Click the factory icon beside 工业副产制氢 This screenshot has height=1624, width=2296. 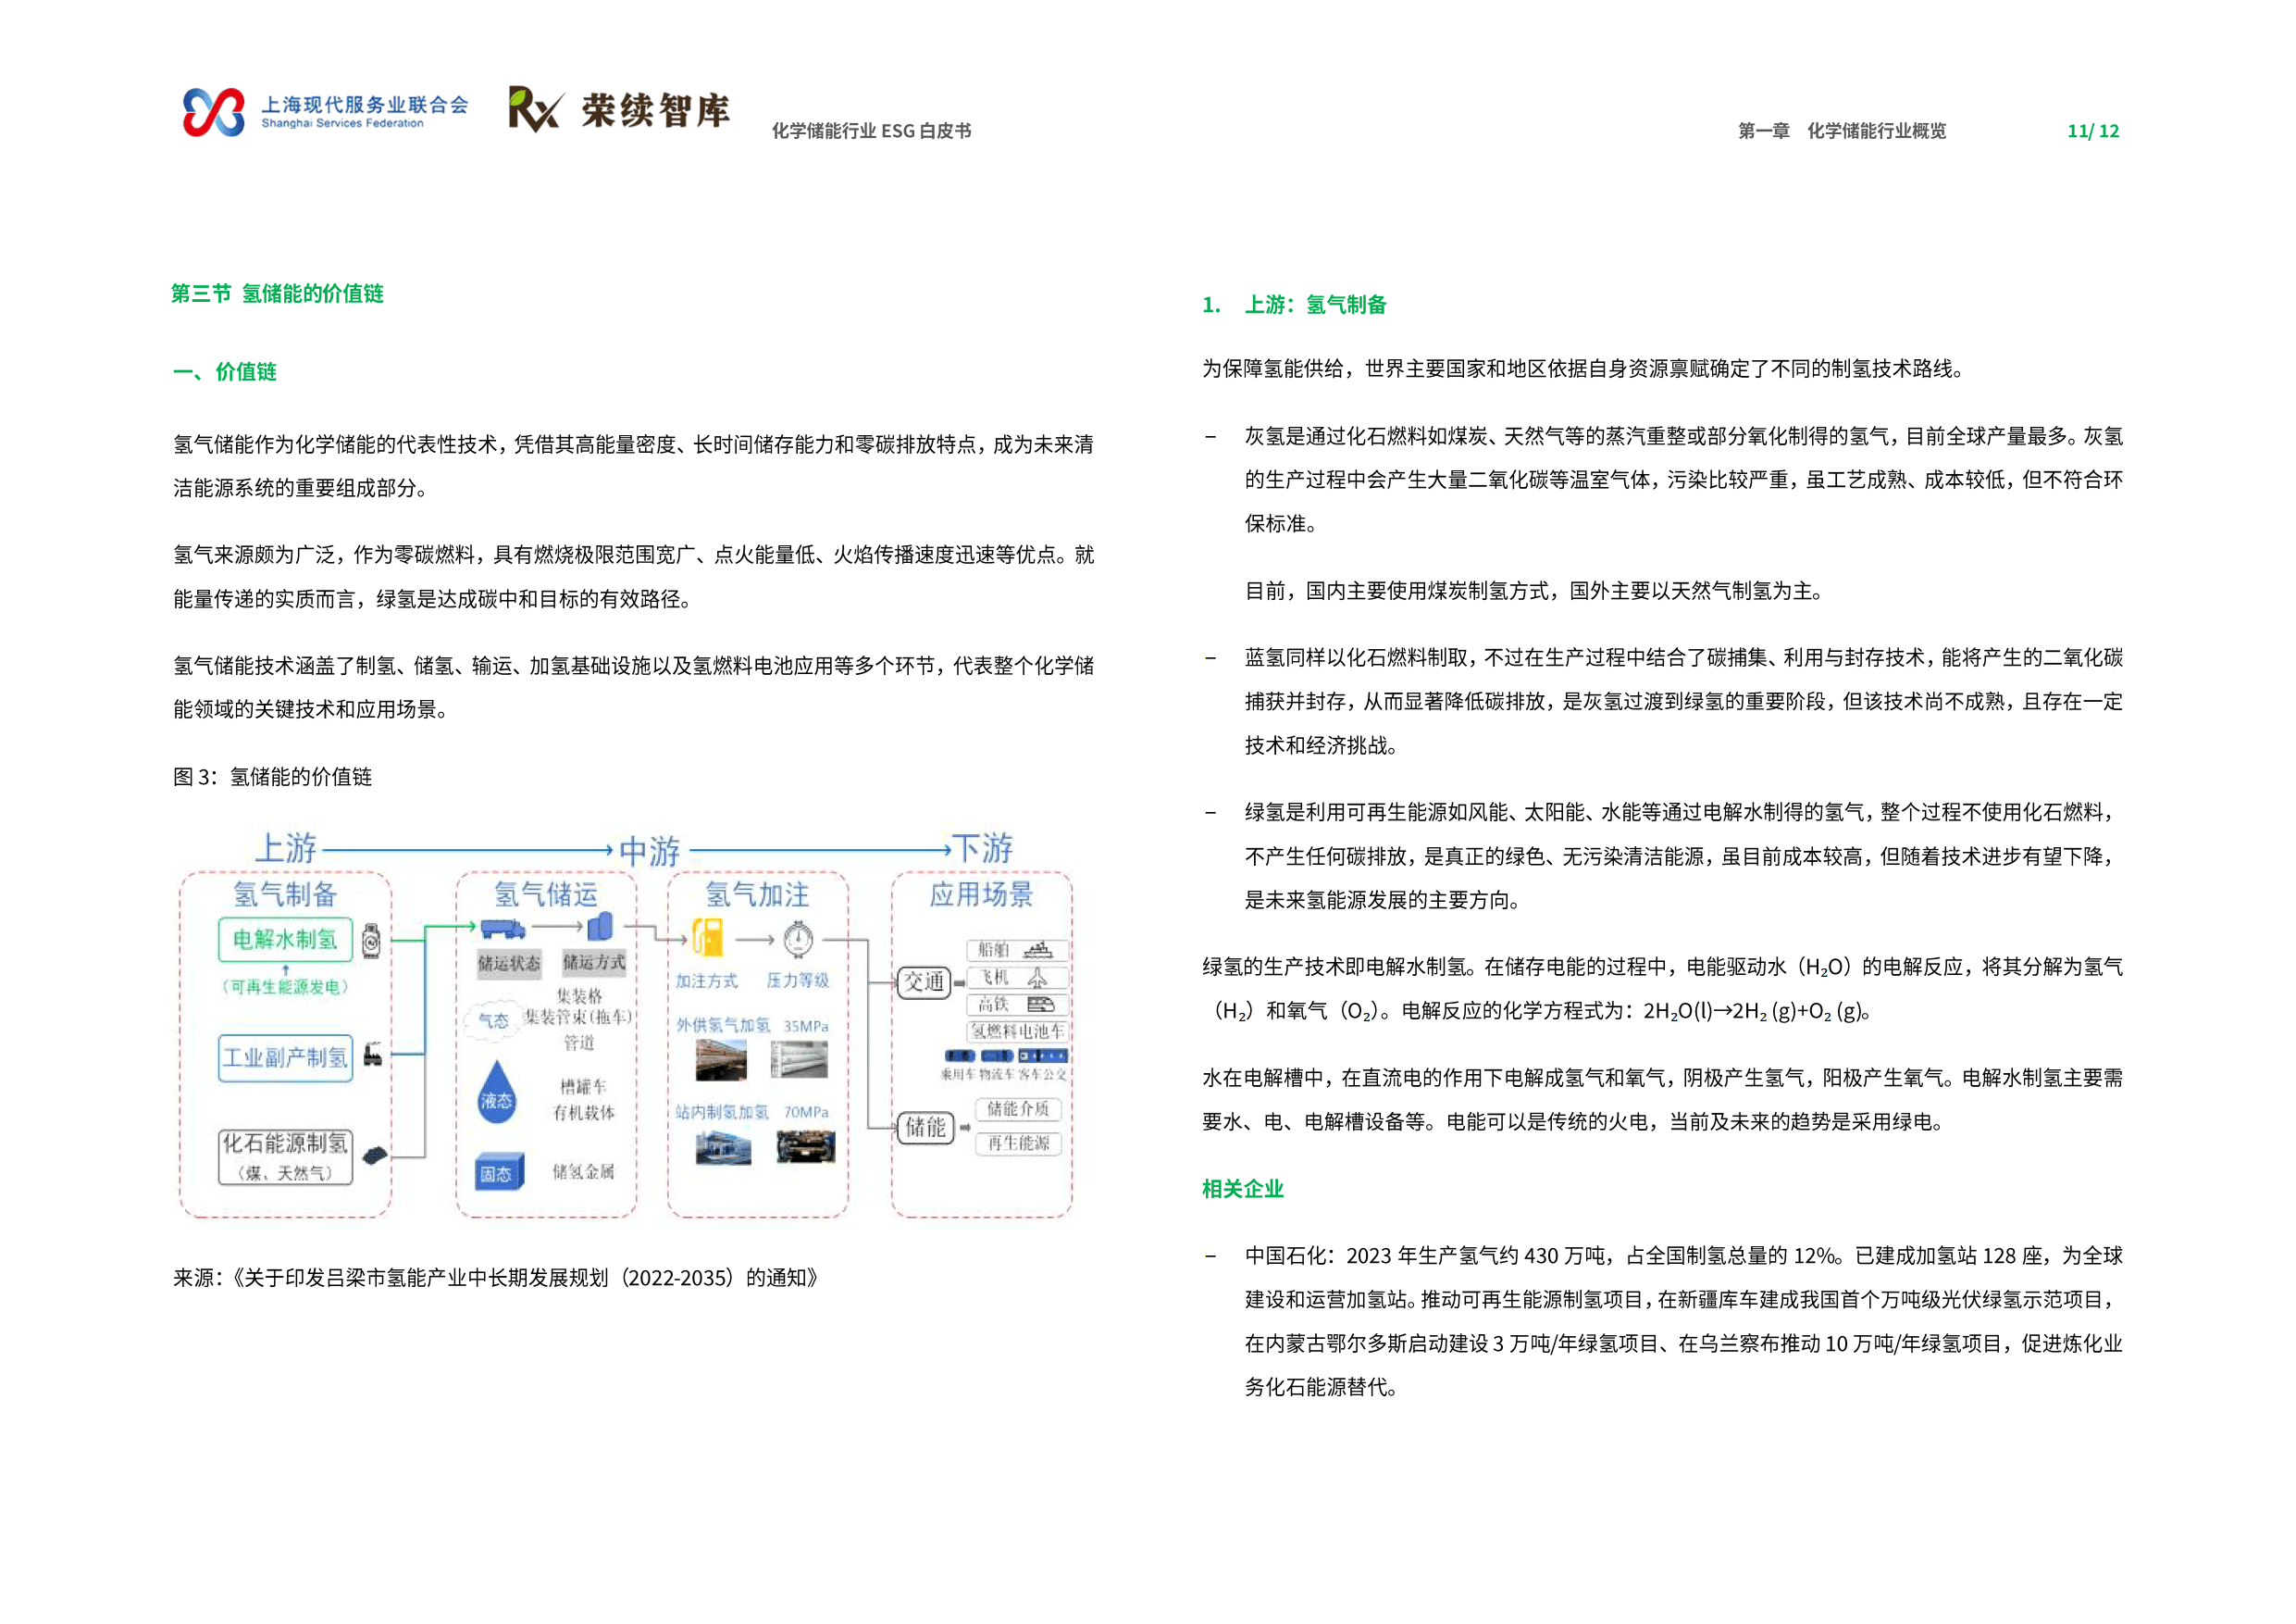click(372, 1055)
